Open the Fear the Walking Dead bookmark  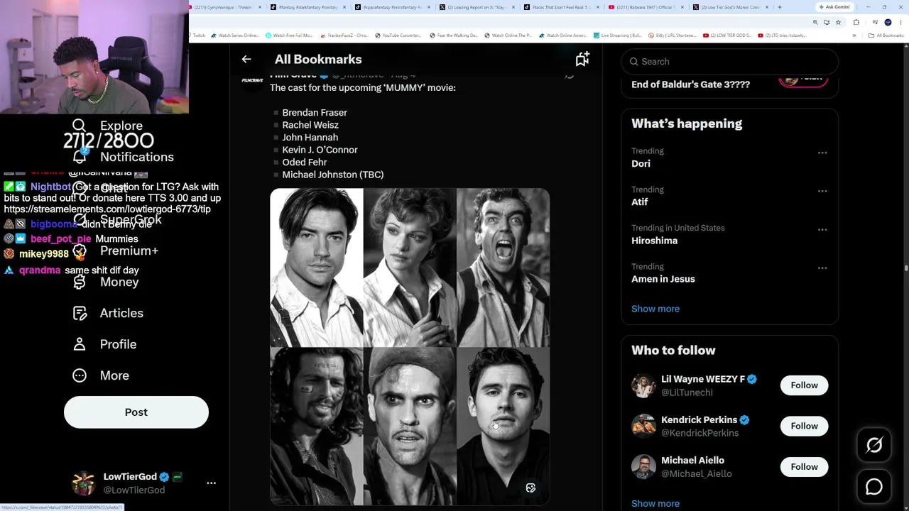click(454, 35)
